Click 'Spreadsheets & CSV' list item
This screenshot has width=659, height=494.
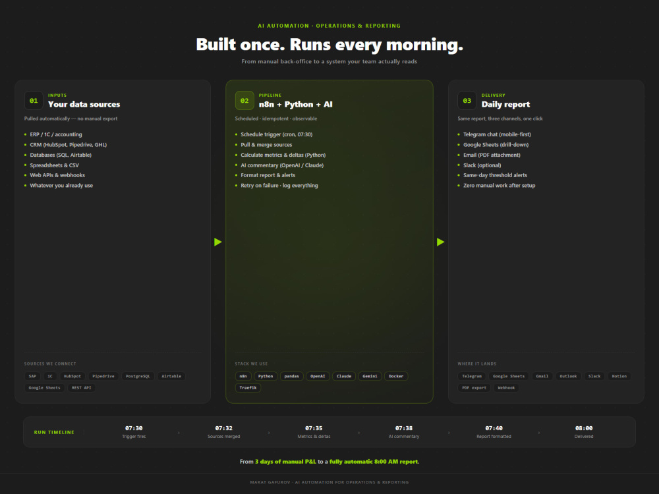pyautogui.click(x=54, y=165)
